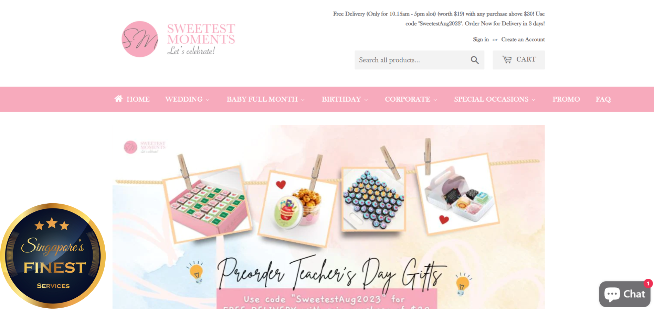Click the Singapore's Finest Services badge
The image size is (654, 309).
53,256
